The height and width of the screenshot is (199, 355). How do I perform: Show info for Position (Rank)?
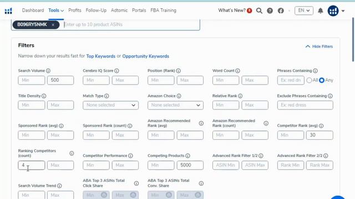(x=179, y=71)
